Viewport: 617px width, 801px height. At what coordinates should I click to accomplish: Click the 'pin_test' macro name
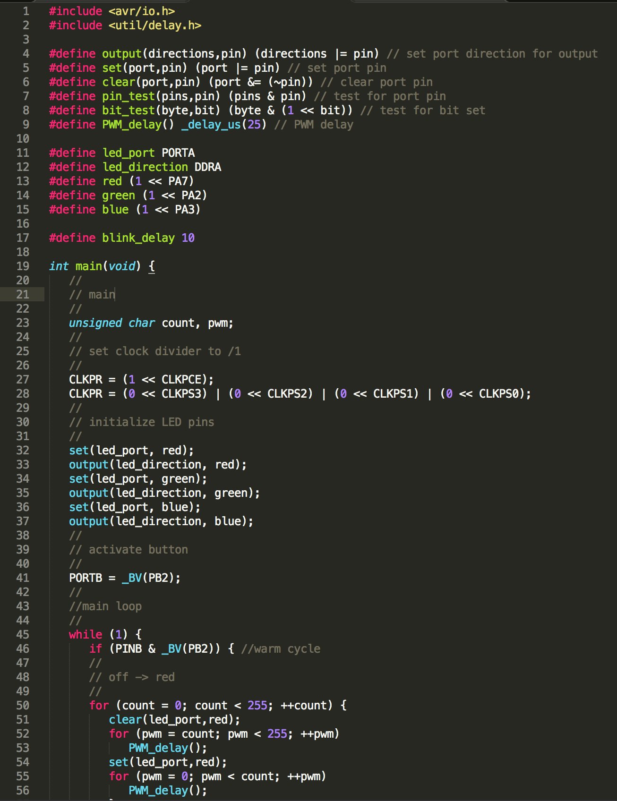(129, 96)
